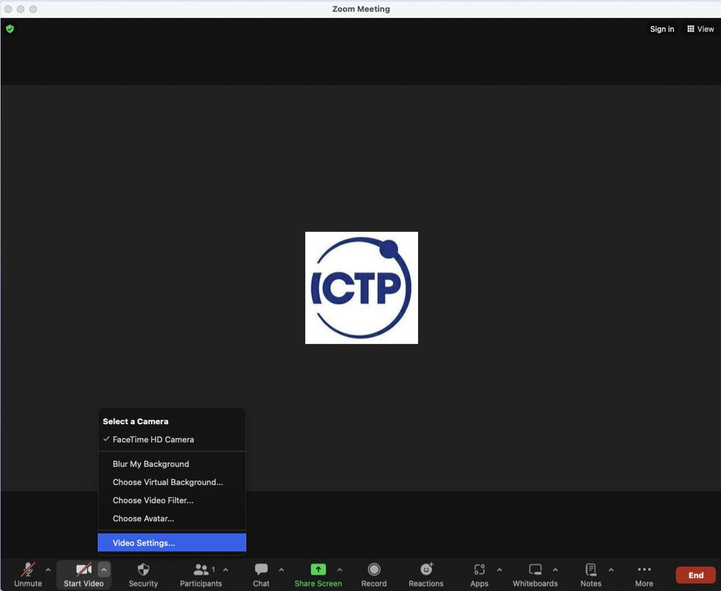Click the green Share Screen icon
This screenshot has height=591, width=721.
[x=318, y=569]
